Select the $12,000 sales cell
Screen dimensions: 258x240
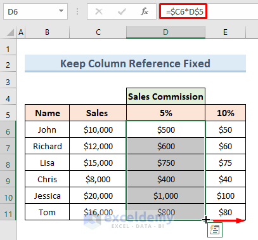[x=98, y=146]
